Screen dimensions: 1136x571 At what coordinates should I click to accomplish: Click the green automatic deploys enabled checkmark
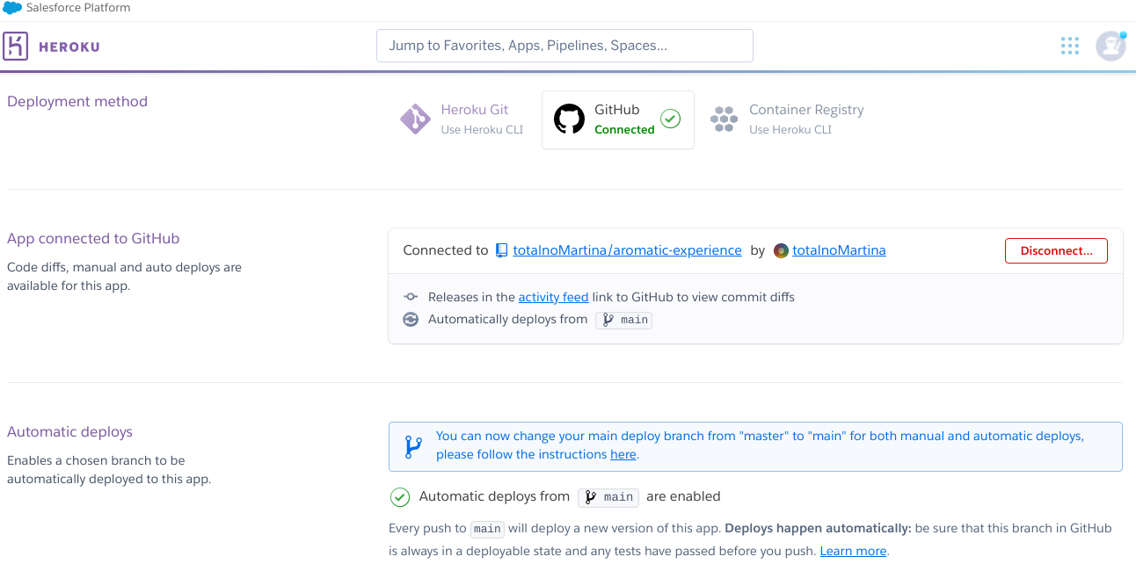(x=400, y=497)
